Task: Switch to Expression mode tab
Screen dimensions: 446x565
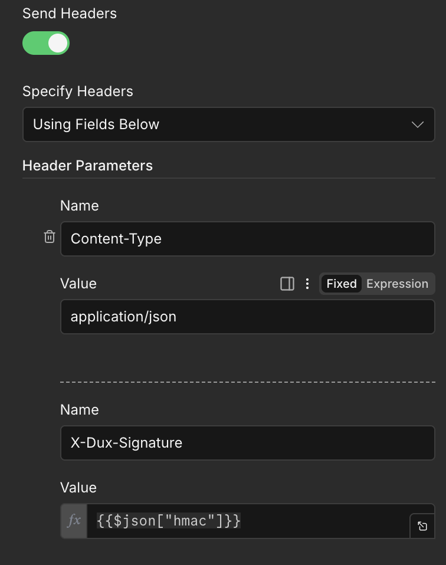Action: pos(397,284)
